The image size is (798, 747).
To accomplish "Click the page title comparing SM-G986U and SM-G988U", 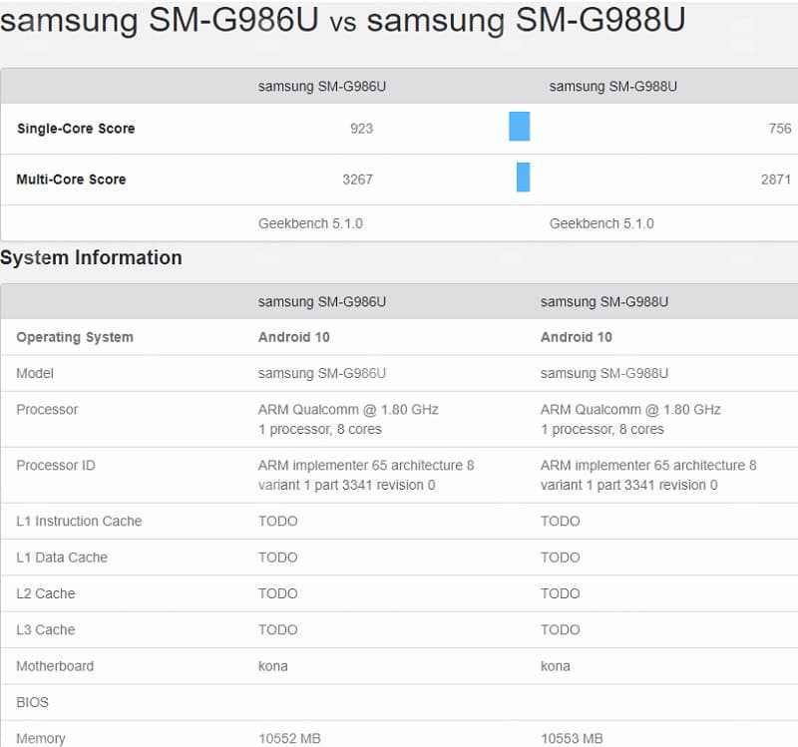I will pyautogui.click(x=342, y=19).
